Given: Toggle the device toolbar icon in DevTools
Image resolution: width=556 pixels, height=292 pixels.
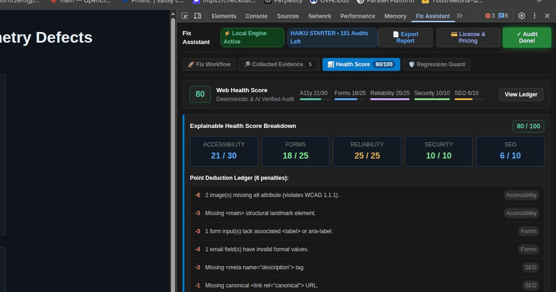Looking at the screenshot, I should 197,16.
